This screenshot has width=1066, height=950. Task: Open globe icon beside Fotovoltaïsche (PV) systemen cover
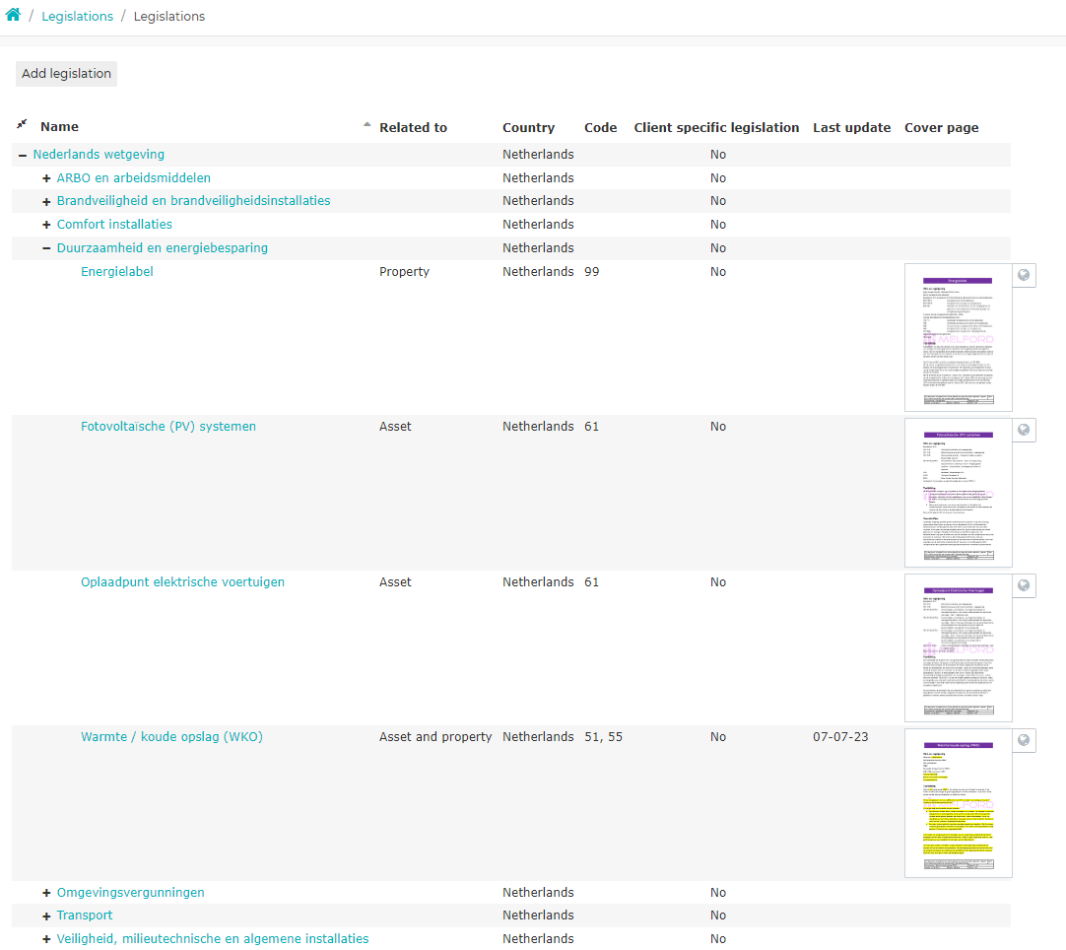click(1024, 430)
